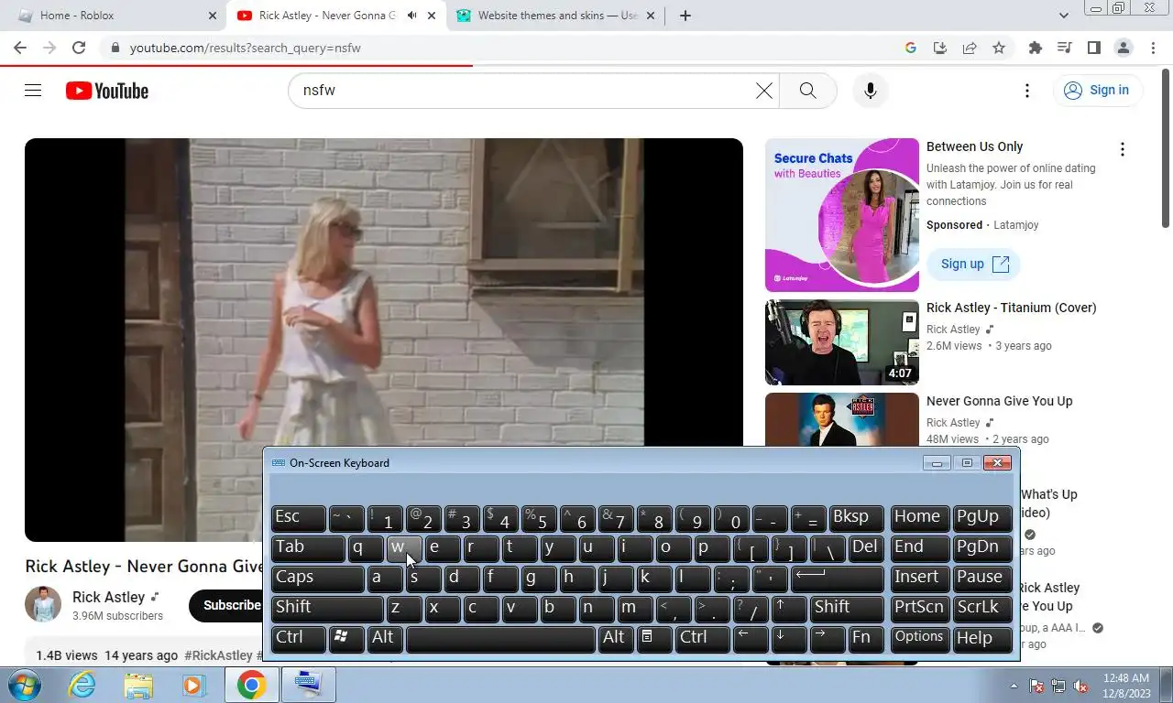Open Rick Astley Titanium cover thumbnail

pyautogui.click(x=841, y=342)
